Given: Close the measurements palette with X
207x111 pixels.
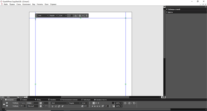Looking at the screenshot, I should pos(1,100).
